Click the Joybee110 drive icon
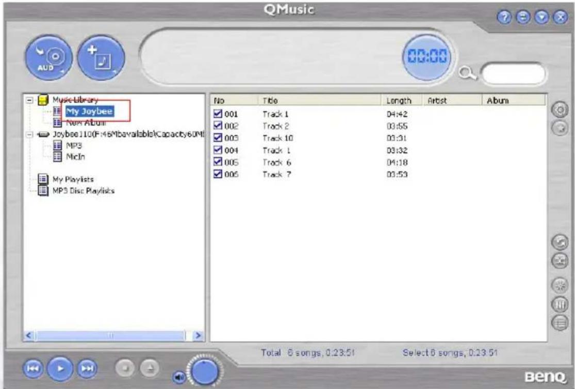Screen dimensions: 575x389 [43, 134]
